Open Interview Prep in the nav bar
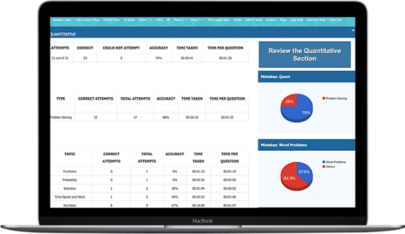 click(x=316, y=20)
